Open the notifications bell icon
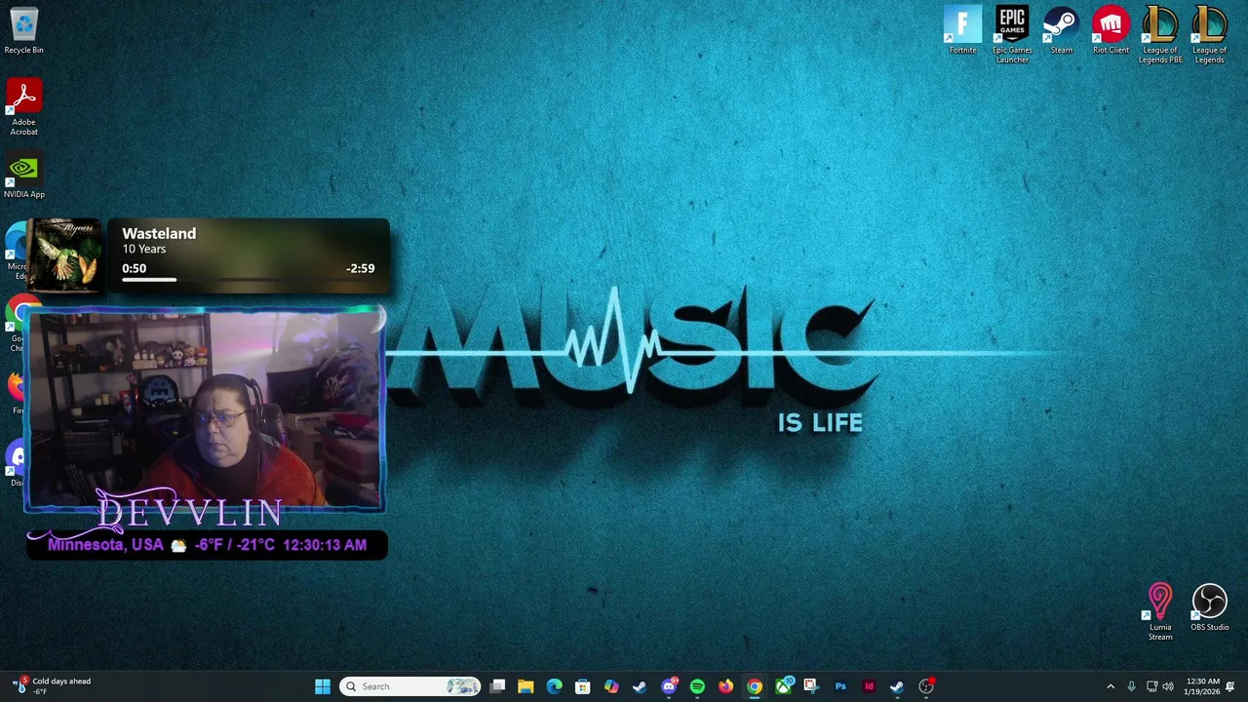The height and width of the screenshot is (702, 1248). pos(1230,686)
